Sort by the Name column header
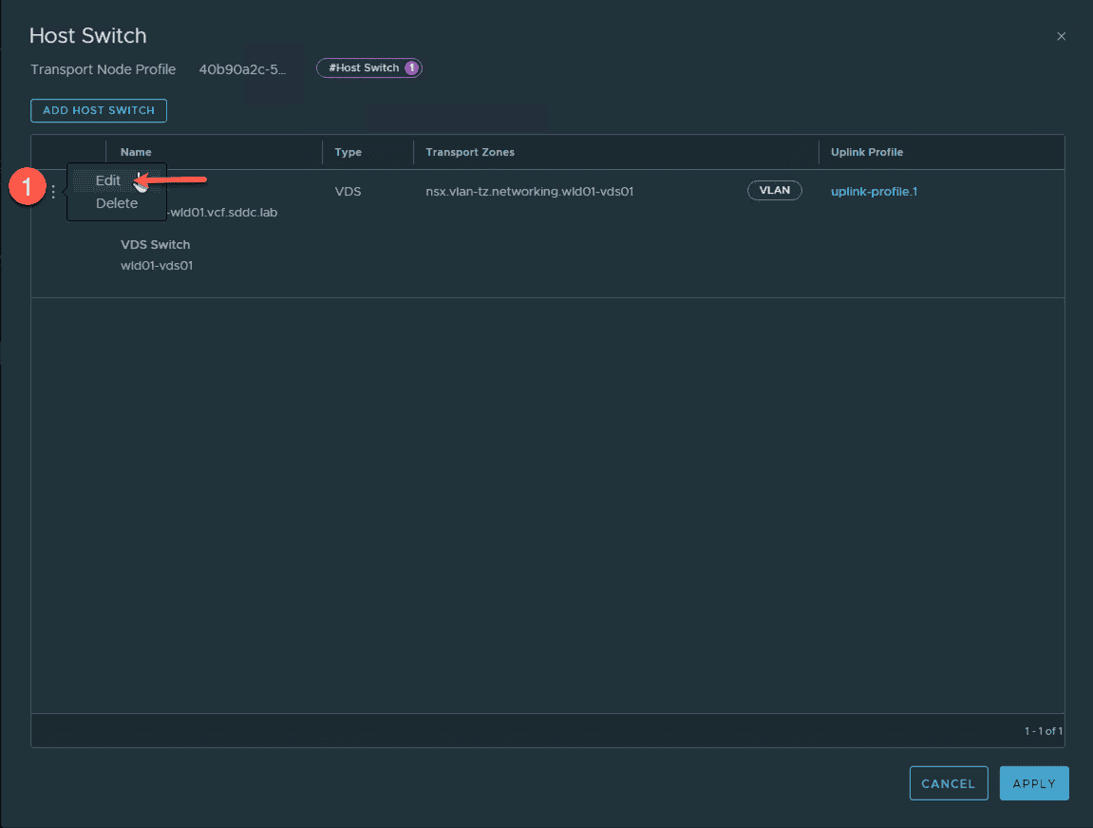The image size is (1093, 828). [x=136, y=152]
